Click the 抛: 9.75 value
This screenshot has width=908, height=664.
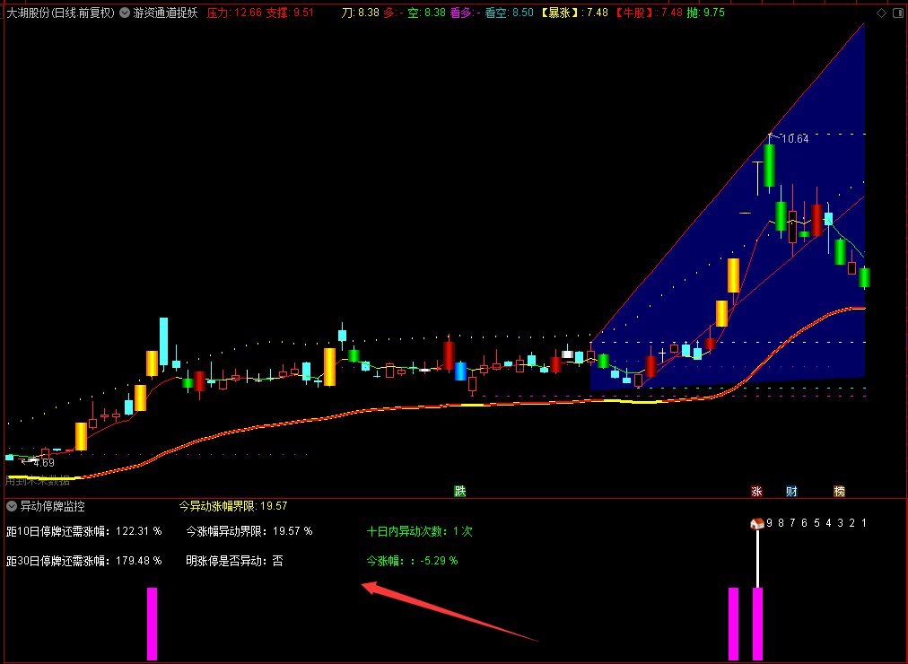pyautogui.click(x=706, y=13)
